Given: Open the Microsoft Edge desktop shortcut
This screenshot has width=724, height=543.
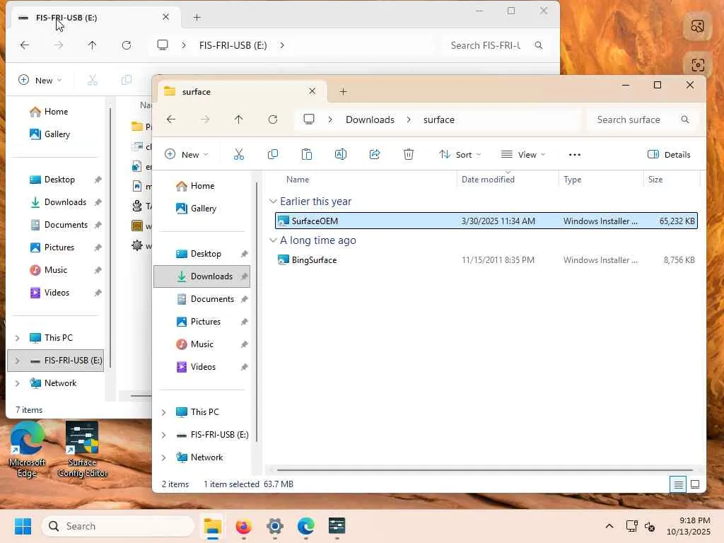Looking at the screenshot, I should [28, 449].
